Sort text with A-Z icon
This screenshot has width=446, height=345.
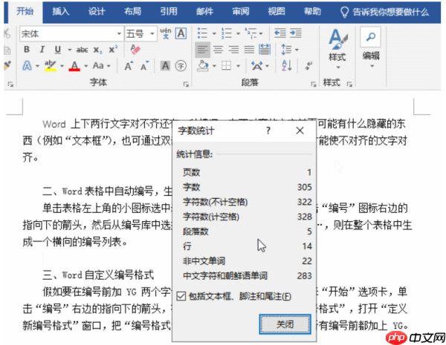[286, 66]
